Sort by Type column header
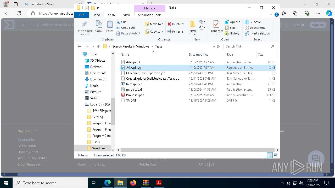 point(230,55)
